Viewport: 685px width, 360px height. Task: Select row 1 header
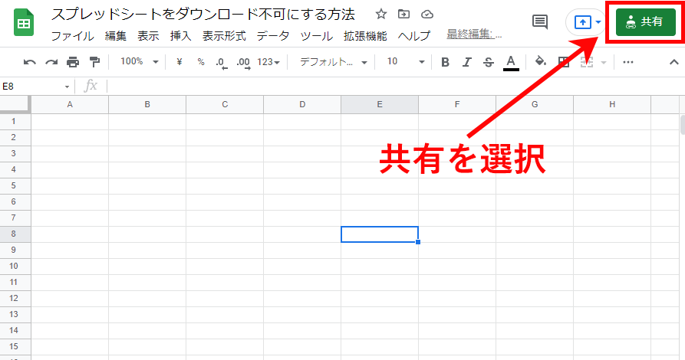pos(15,122)
